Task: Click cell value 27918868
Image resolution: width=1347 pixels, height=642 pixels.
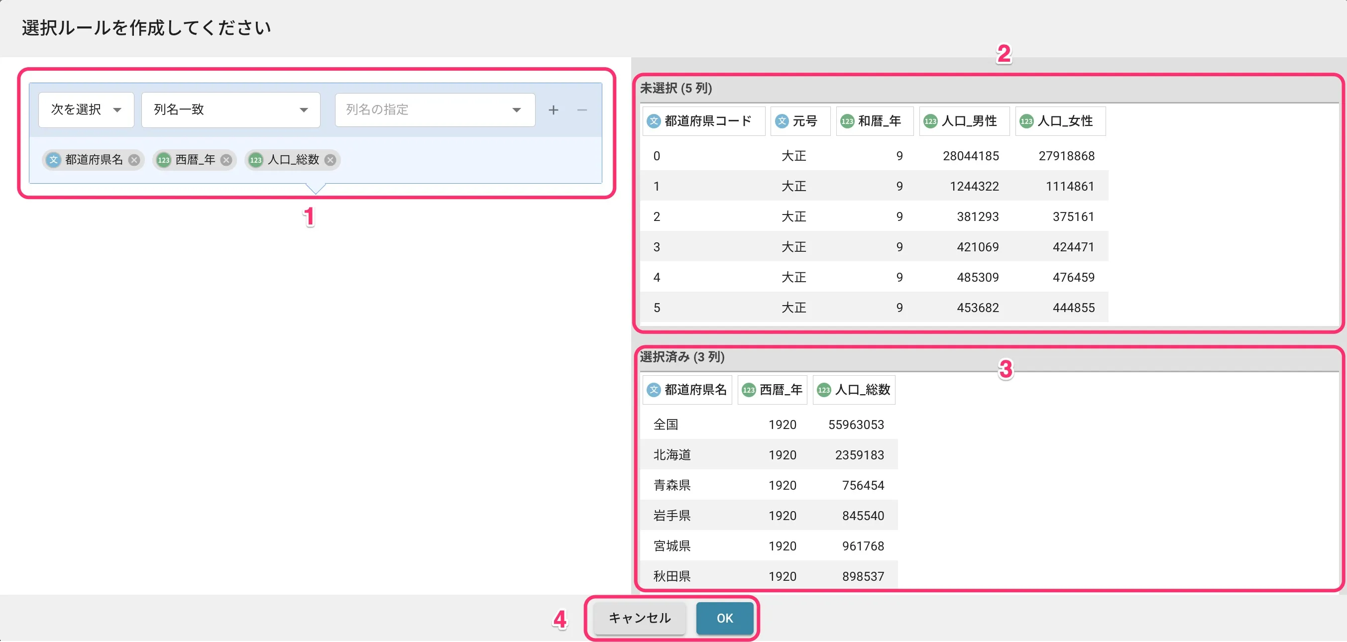Action: tap(1066, 156)
